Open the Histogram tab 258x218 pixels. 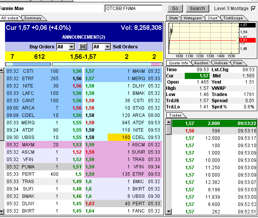coord(193,18)
